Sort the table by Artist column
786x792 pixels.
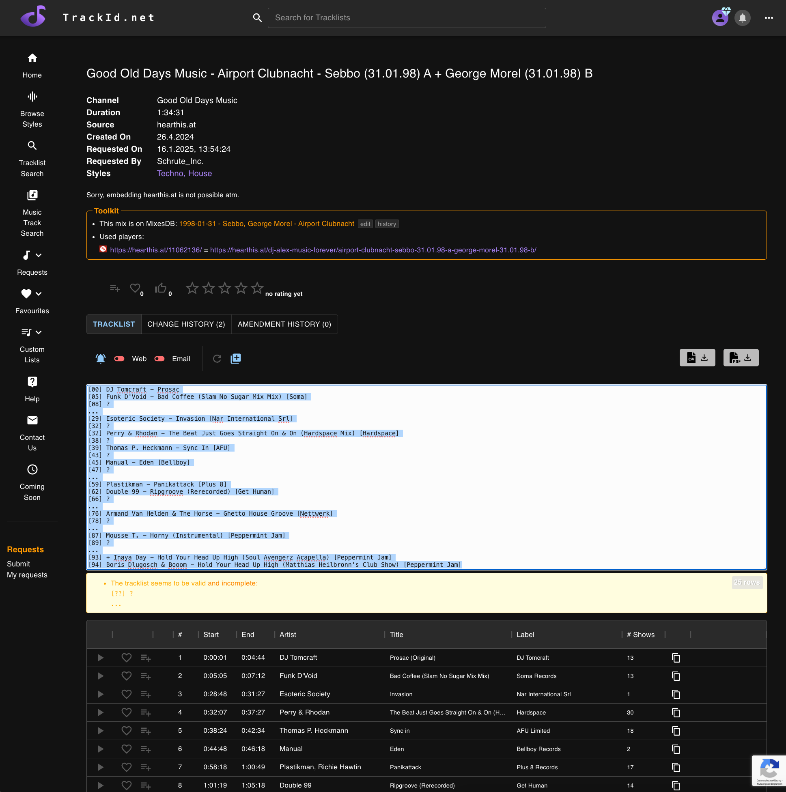287,635
